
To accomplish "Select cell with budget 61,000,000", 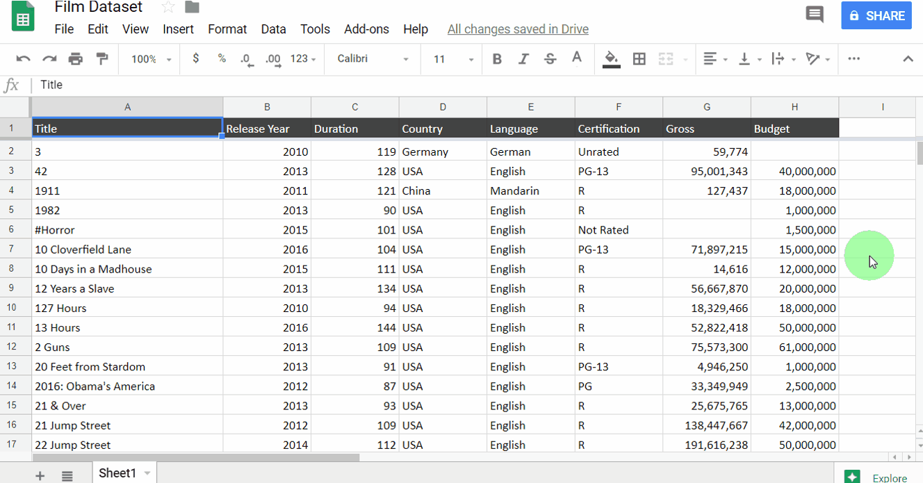I will (x=795, y=347).
